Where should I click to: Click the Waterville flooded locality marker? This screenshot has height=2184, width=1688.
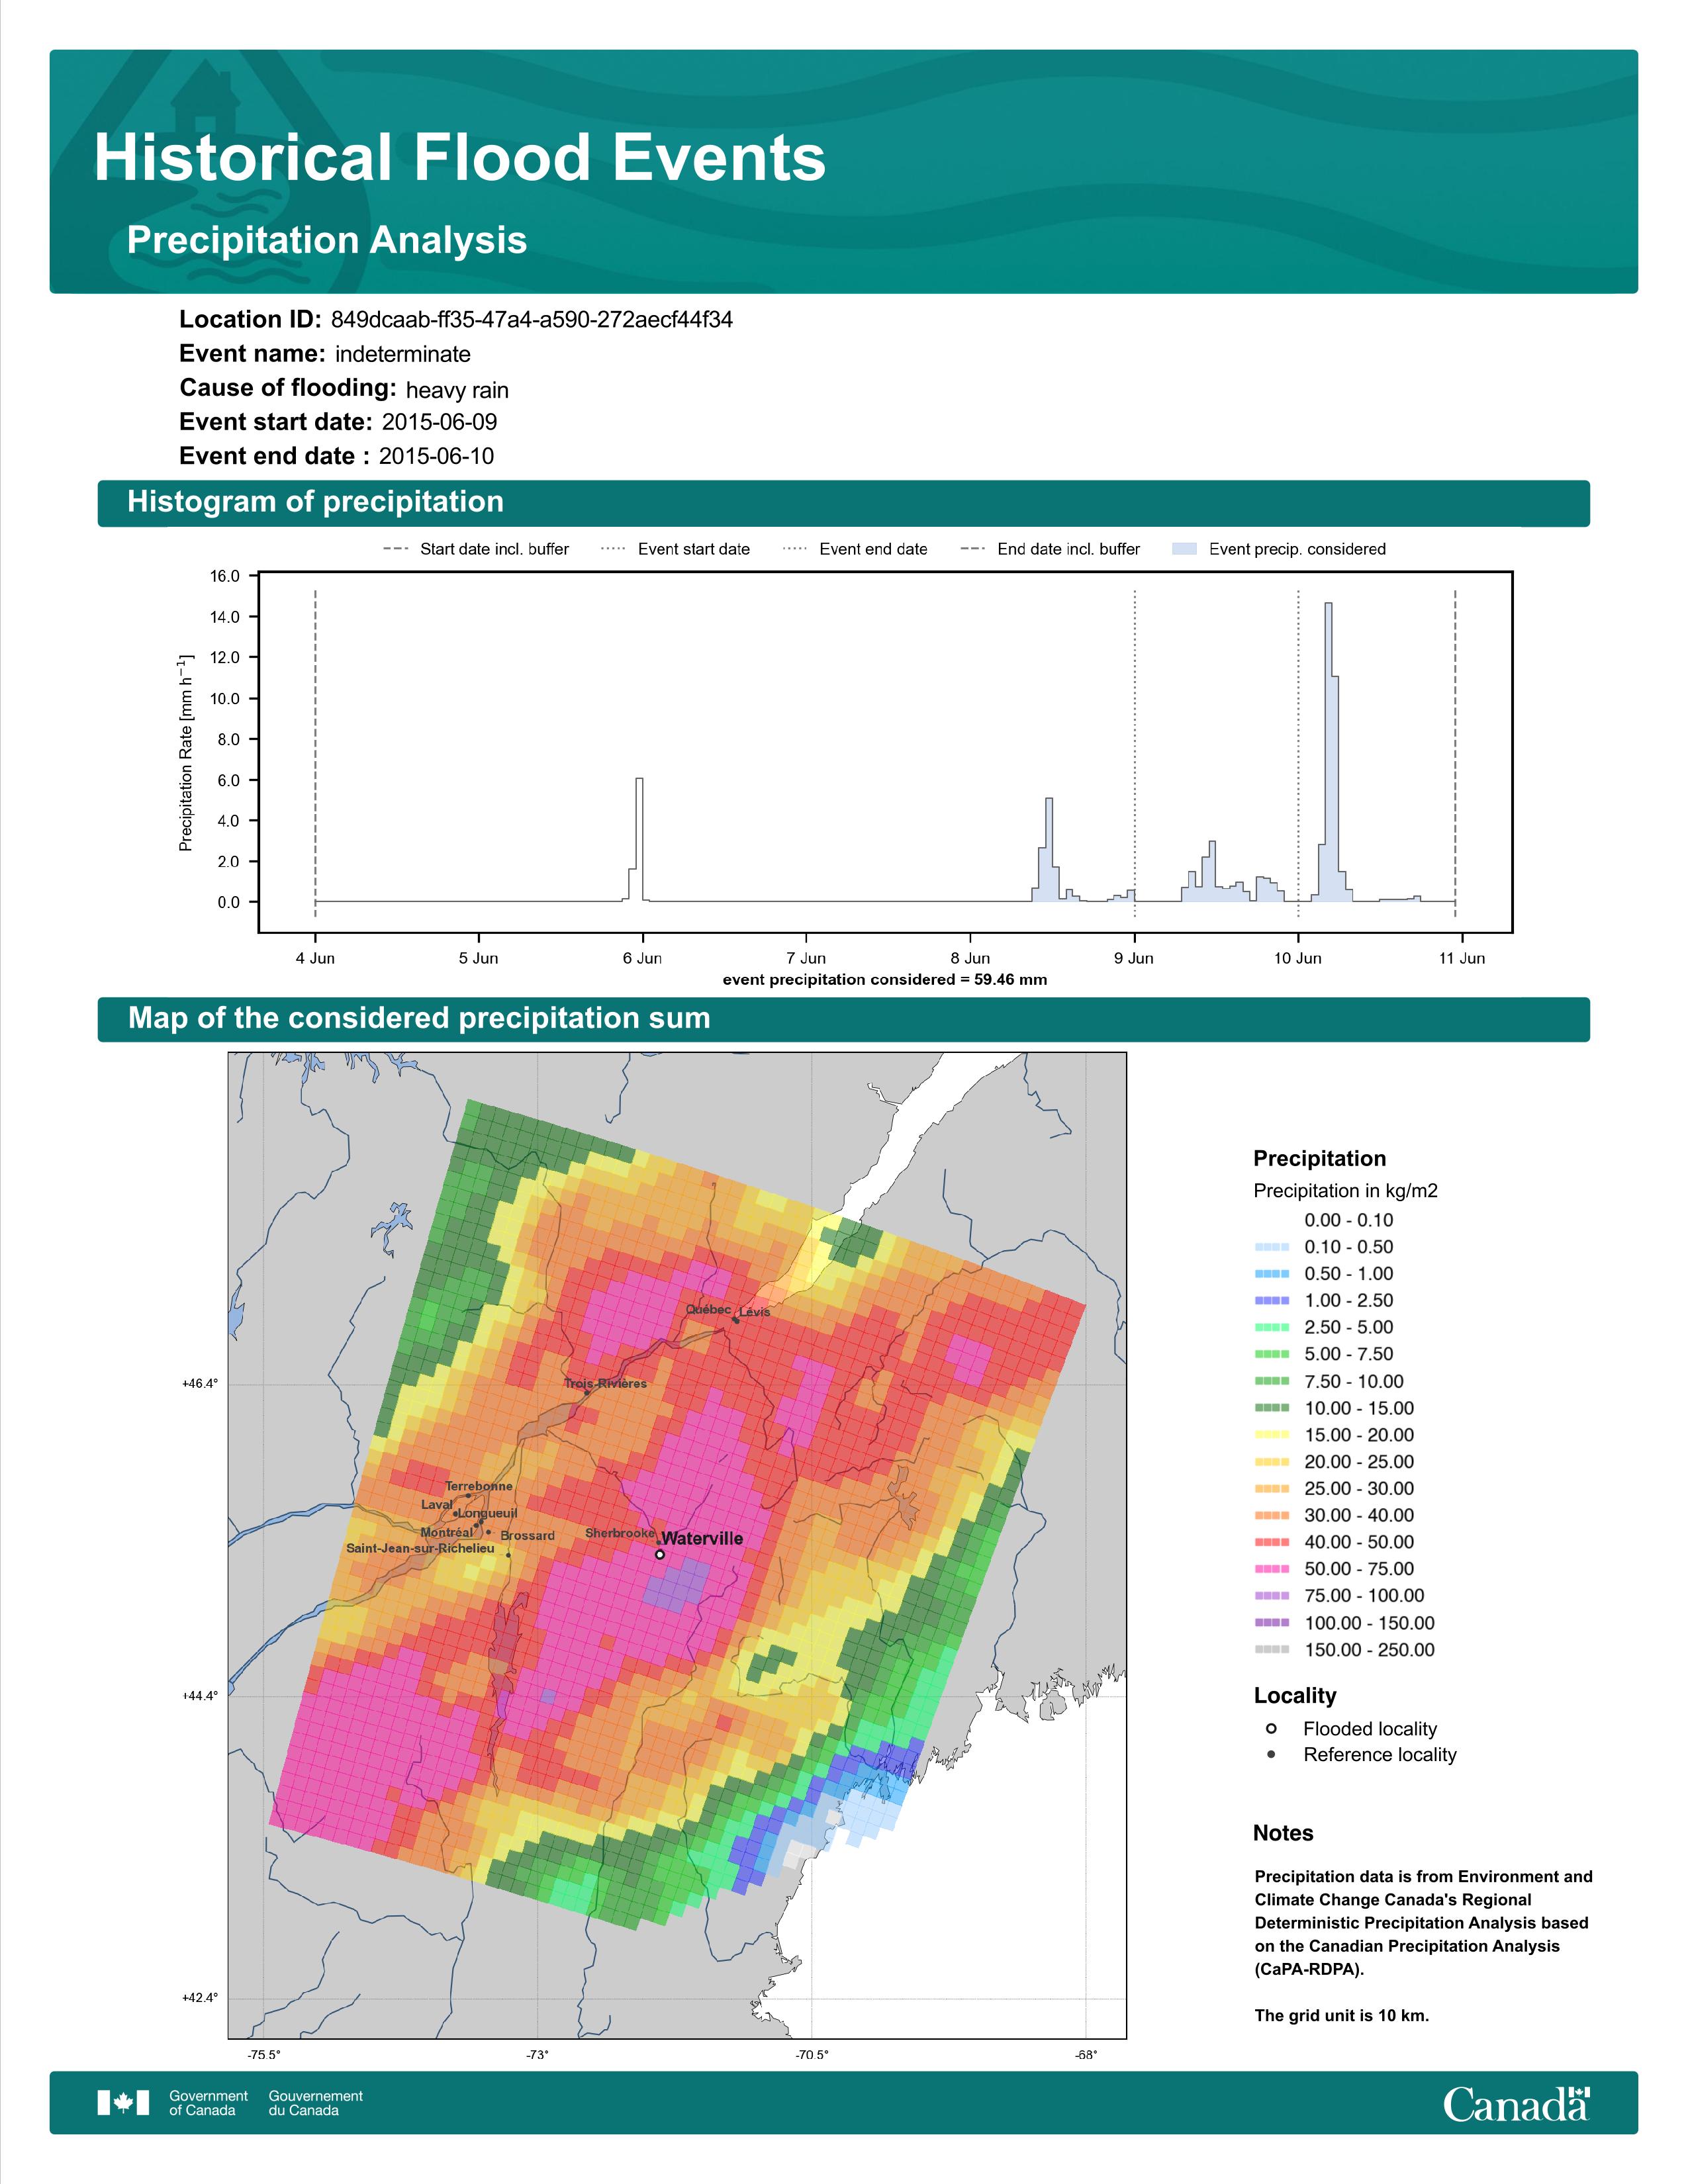point(659,1554)
